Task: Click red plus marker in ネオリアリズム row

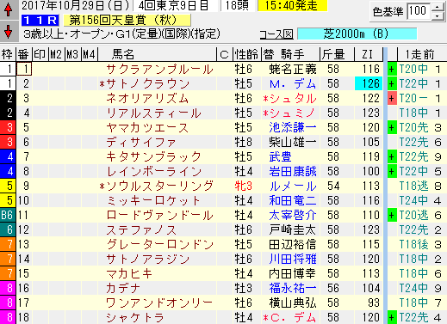Action: [392, 99]
